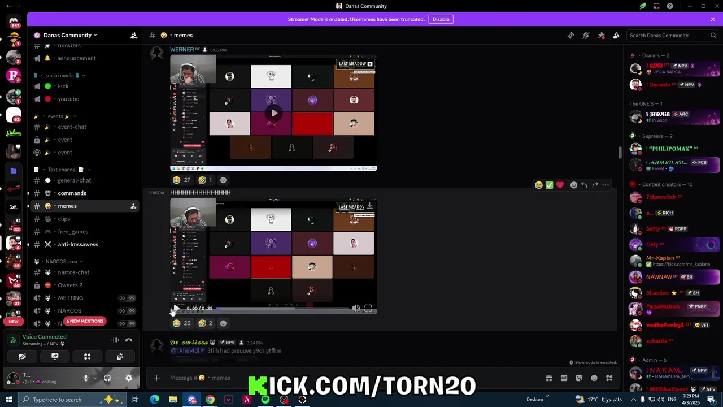Screen dimensions: 723x407
Task: Open the soundboard button
Action: (120, 357)
